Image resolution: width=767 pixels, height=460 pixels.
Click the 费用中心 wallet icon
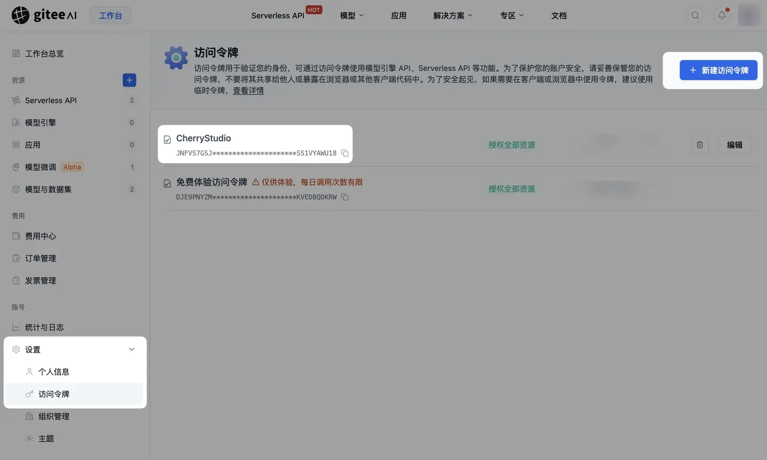tap(16, 236)
